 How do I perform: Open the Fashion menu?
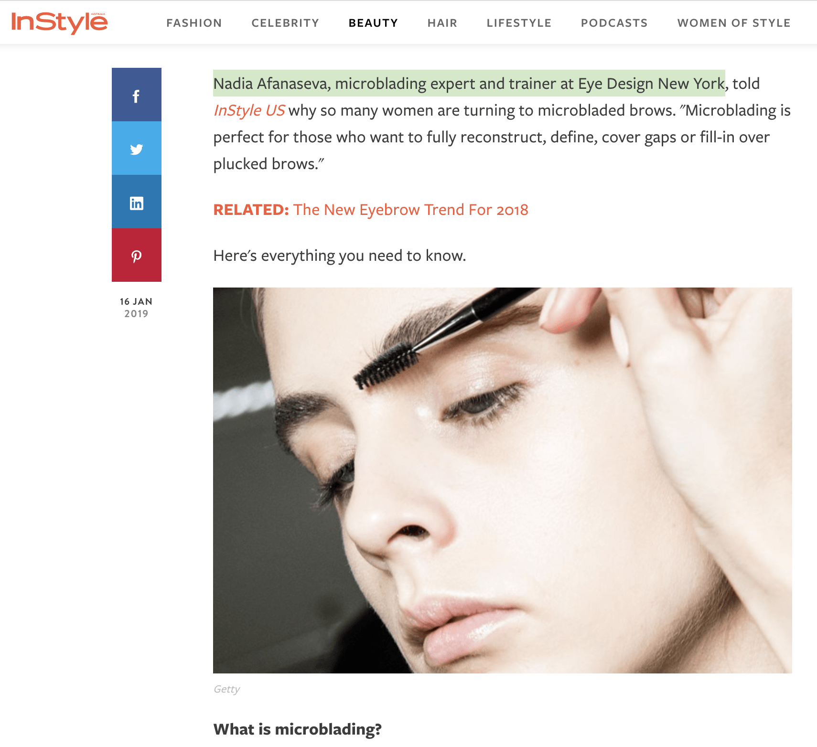click(194, 23)
